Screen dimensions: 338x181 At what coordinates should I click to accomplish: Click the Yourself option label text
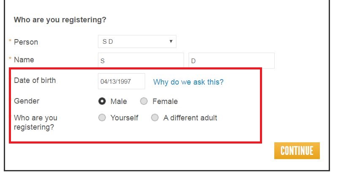tap(124, 118)
